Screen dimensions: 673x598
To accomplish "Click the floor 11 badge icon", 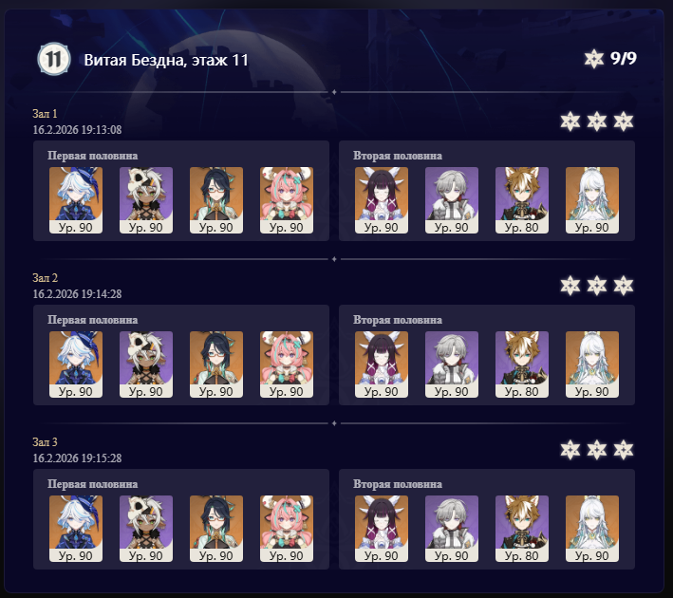I will click(54, 59).
